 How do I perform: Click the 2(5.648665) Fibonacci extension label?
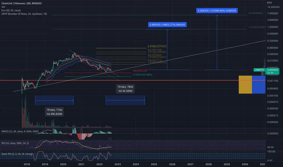255,13
